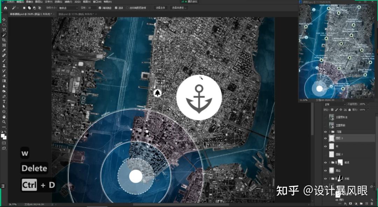
Task: Open the sample size dropdown
Action: pyautogui.click(x=68, y=8)
